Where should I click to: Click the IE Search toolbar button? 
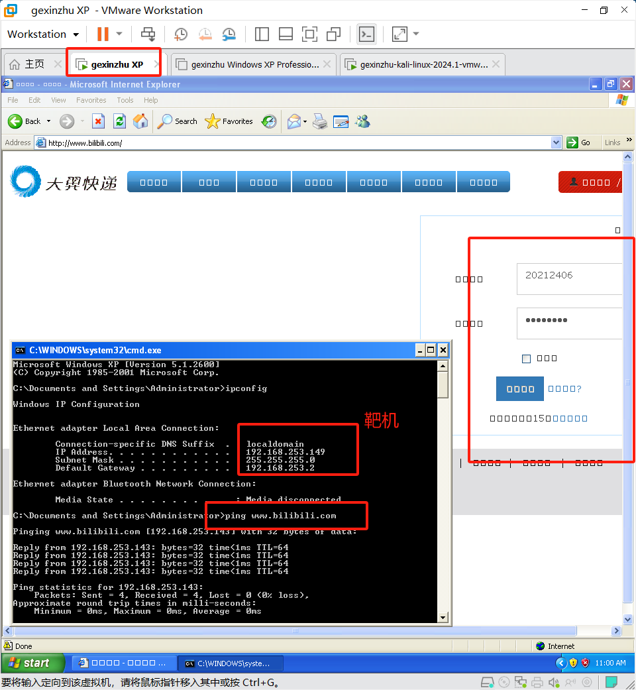click(177, 121)
